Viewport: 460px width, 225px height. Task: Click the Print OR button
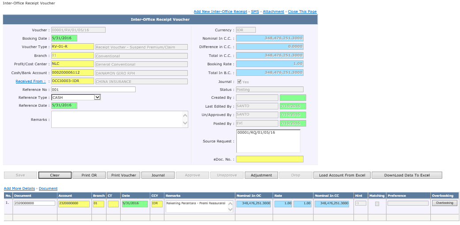(x=89, y=175)
